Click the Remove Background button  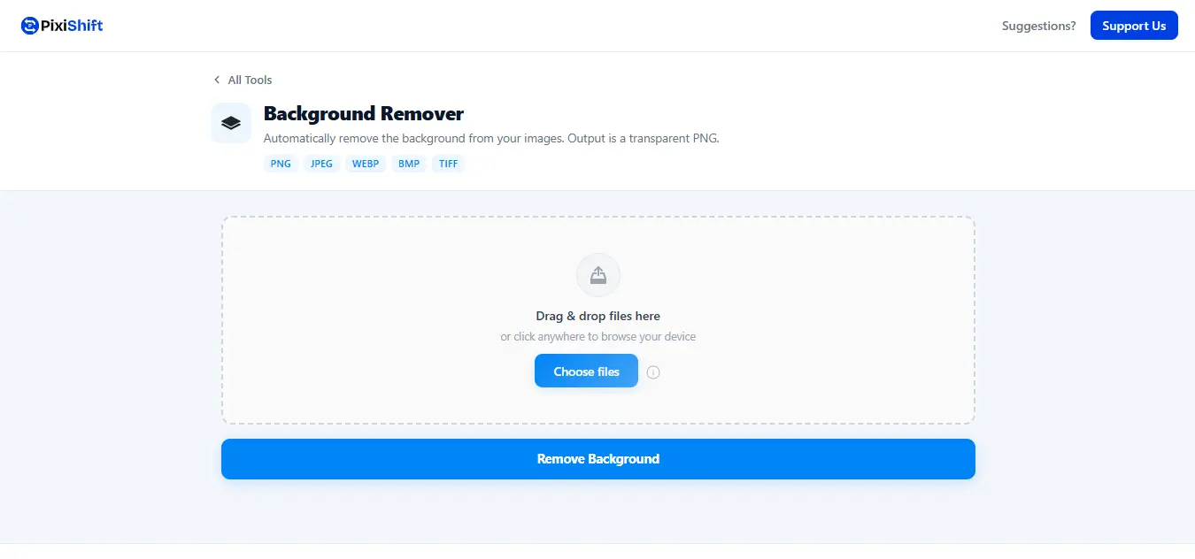point(598,459)
